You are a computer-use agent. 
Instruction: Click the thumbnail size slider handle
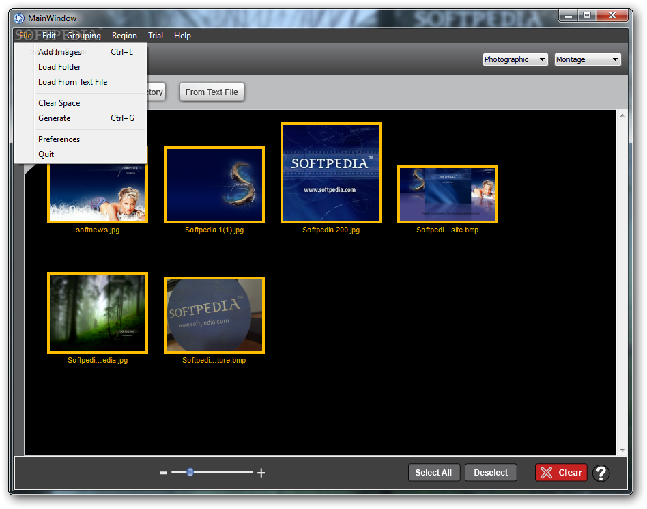click(x=190, y=472)
